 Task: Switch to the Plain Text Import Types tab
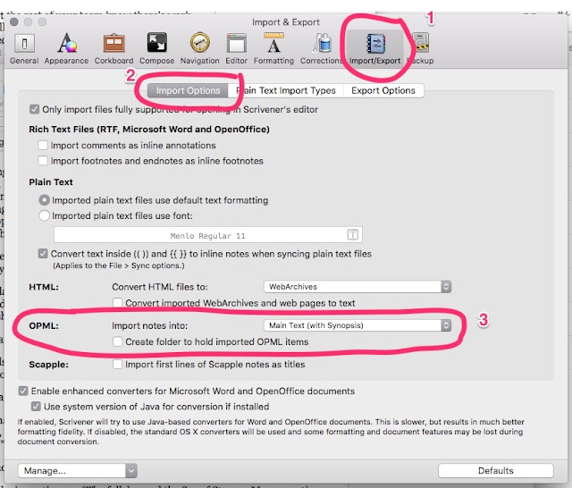pyautogui.click(x=286, y=90)
